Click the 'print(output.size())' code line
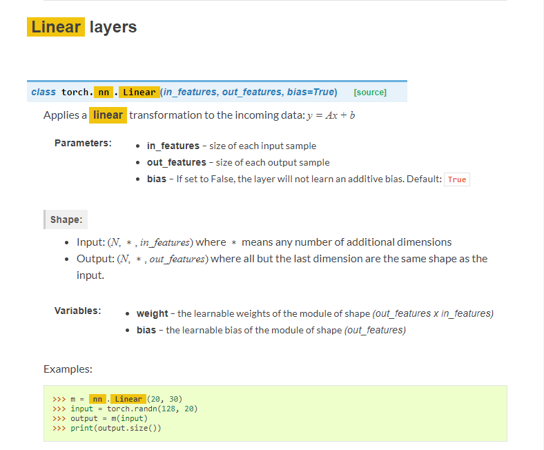 pos(107,428)
